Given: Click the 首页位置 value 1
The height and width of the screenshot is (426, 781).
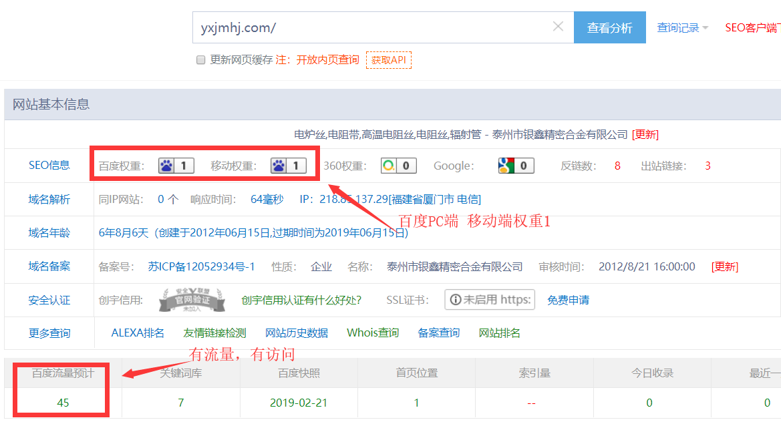Looking at the screenshot, I should click(x=416, y=403).
